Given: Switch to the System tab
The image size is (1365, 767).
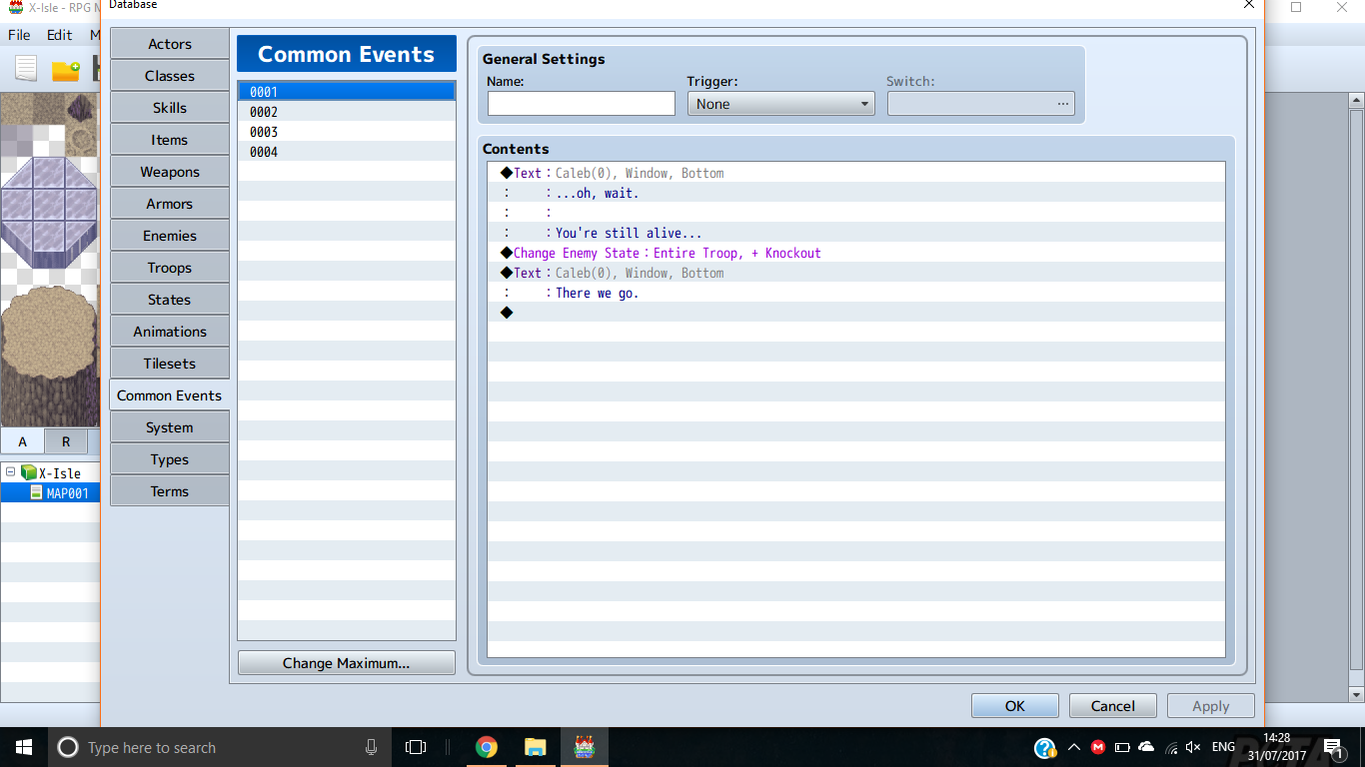Looking at the screenshot, I should point(170,427).
